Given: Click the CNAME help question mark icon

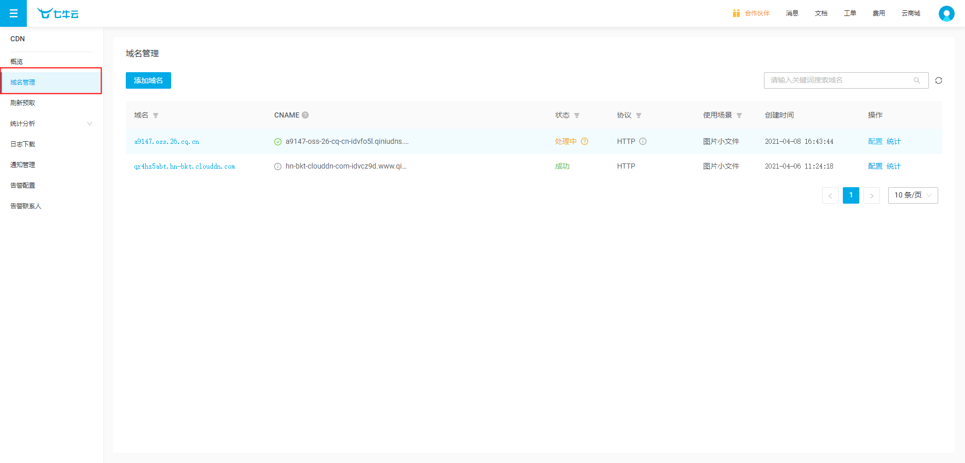Looking at the screenshot, I should tap(305, 115).
